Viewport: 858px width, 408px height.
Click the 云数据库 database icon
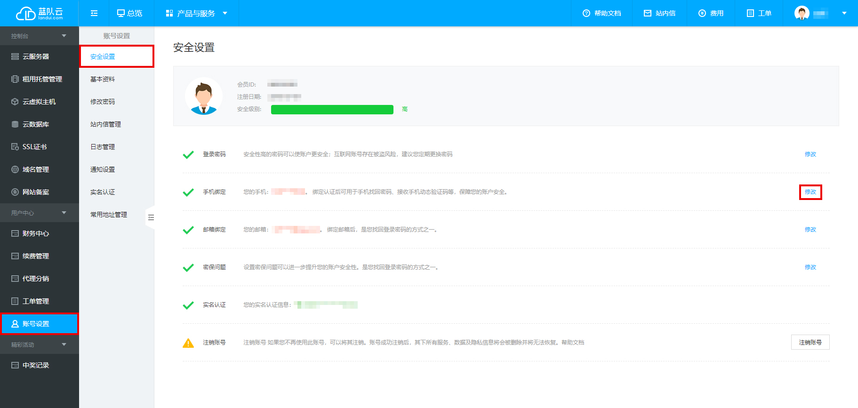pos(15,124)
